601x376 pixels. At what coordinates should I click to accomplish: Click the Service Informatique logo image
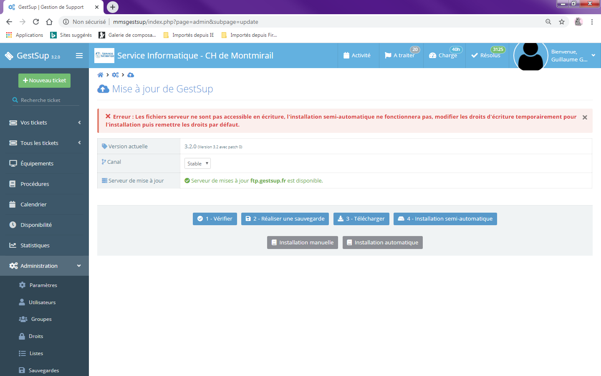(x=104, y=56)
